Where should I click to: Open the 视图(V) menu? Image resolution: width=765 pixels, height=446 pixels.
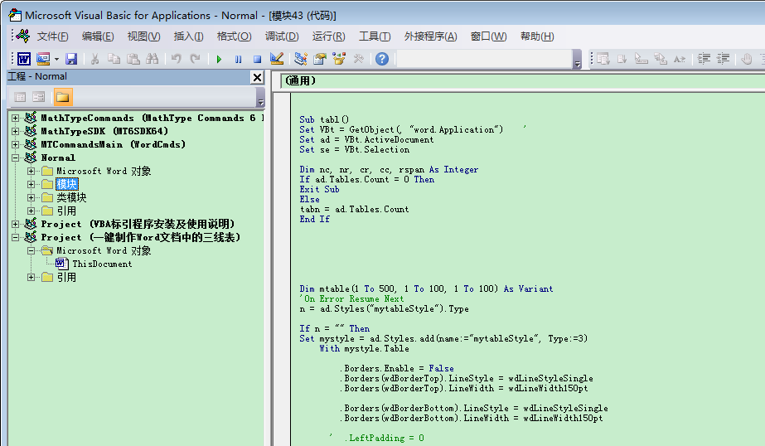[143, 36]
